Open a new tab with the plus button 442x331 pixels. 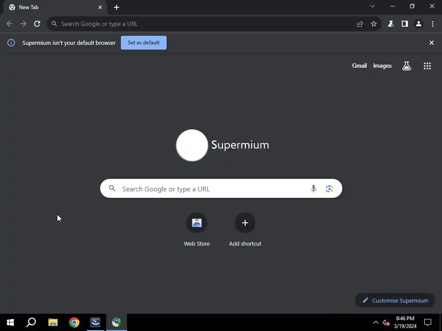click(x=117, y=7)
